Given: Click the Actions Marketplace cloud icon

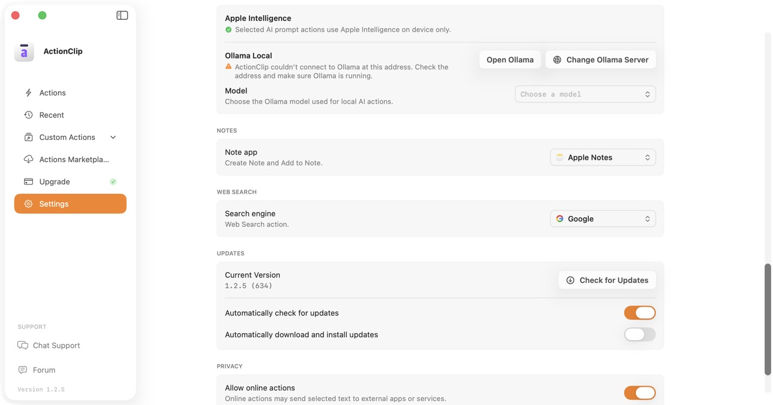Looking at the screenshot, I should click(x=28, y=159).
